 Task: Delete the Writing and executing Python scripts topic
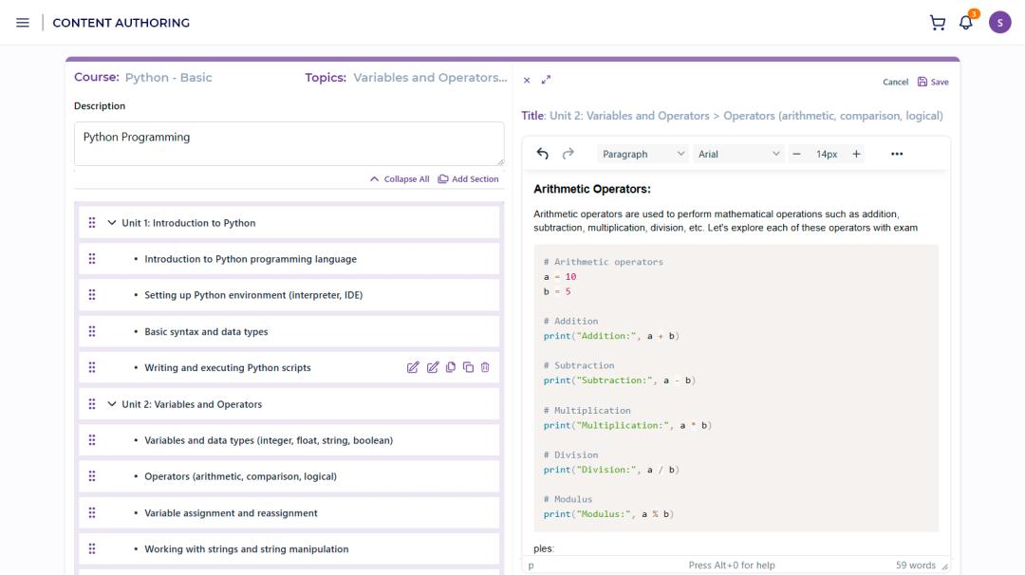pyautogui.click(x=484, y=365)
